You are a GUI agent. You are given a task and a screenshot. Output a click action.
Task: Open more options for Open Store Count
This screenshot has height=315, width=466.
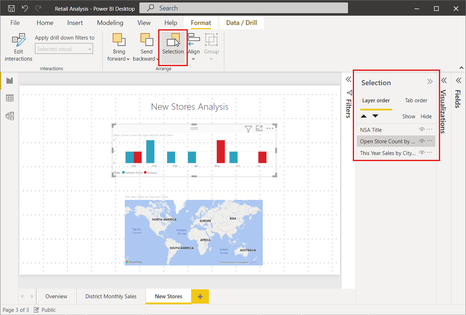click(x=430, y=141)
